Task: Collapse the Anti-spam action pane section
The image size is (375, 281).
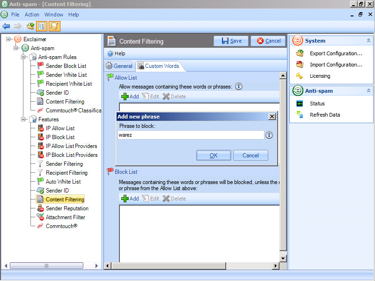Action: (368, 91)
